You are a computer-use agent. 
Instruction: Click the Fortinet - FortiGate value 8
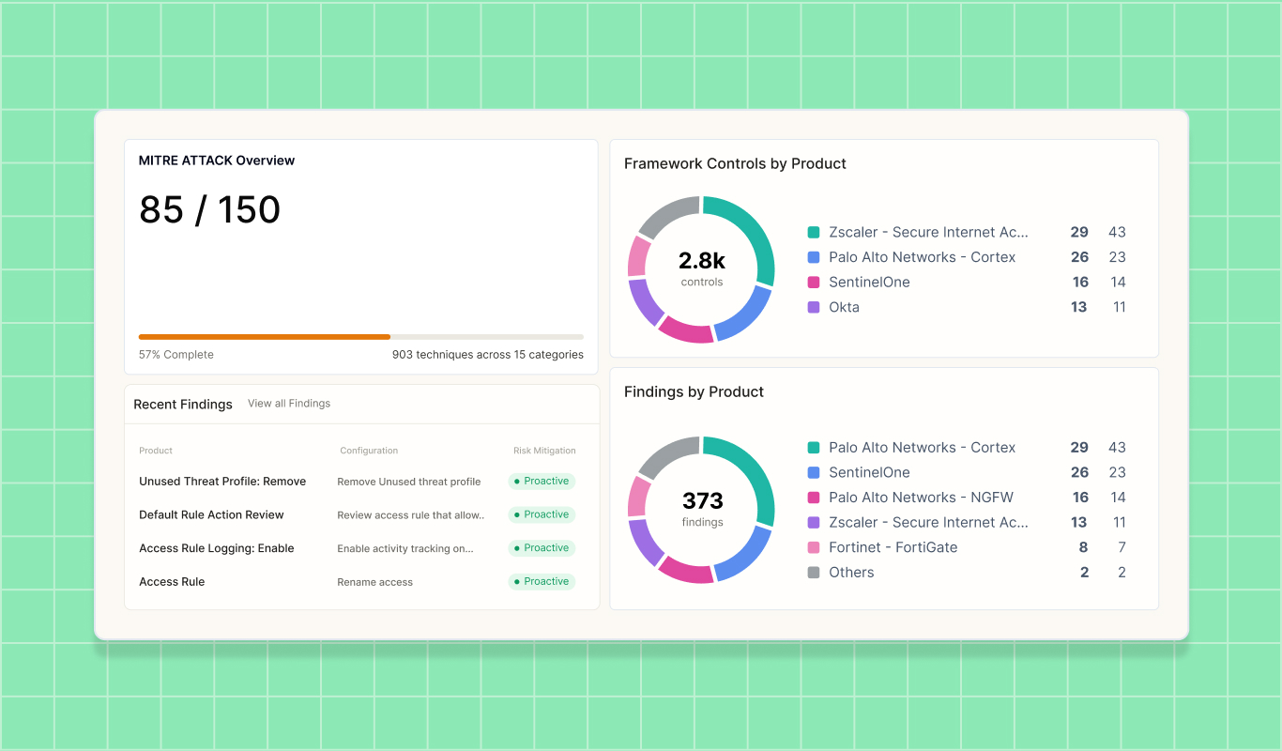[1083, 547]
